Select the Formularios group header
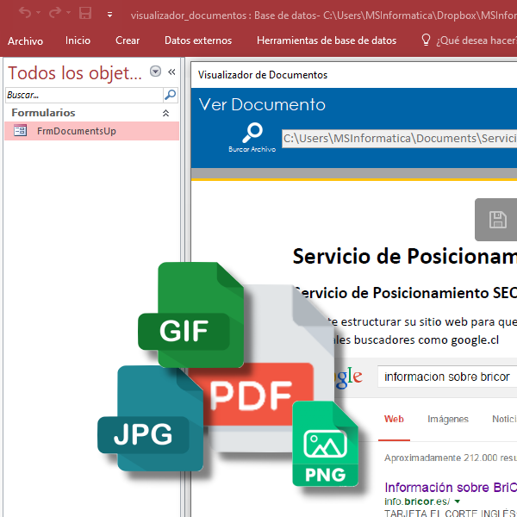Screen dimensions: 517x517 (91, 113)
